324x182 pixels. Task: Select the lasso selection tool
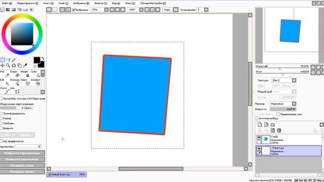(x=8, y=60)
